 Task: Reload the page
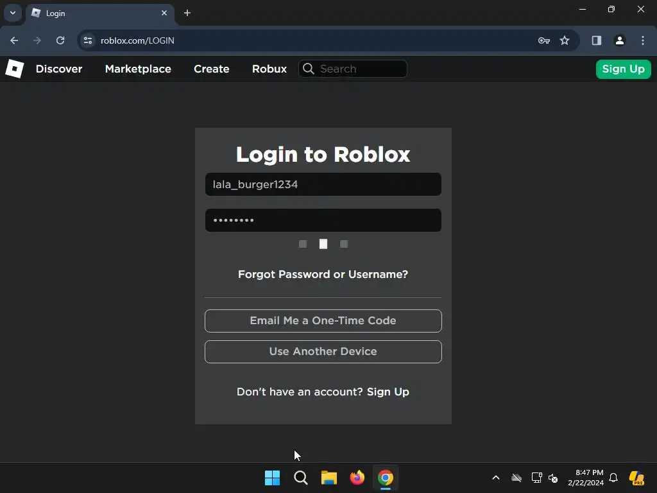(60, 40)
